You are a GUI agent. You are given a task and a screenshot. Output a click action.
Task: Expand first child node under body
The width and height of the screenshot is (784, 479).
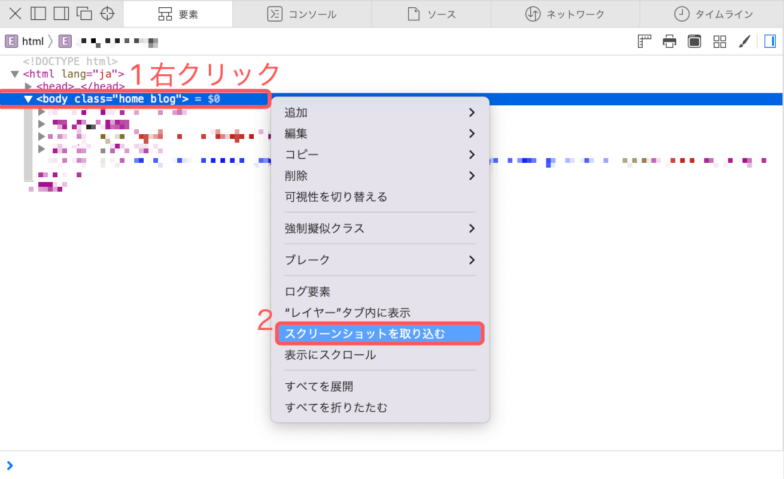click(x=41, y=112)
